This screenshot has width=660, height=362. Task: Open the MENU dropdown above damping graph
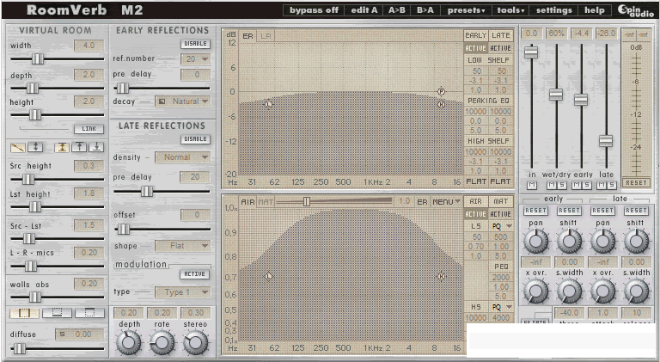pos(446,202)
